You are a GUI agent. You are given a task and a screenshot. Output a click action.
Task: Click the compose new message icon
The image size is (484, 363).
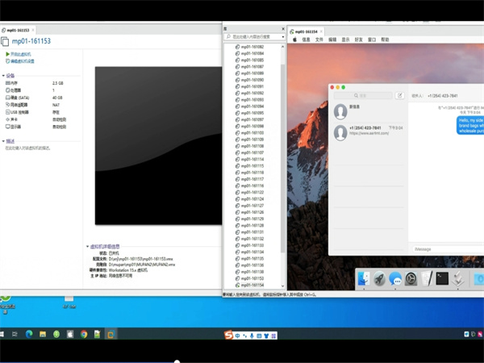click(x=399, y=95)
